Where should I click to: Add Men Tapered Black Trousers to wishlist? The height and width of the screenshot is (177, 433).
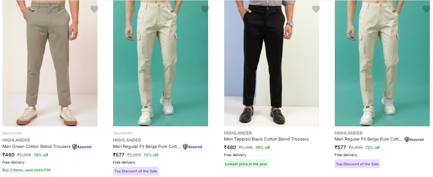click(316, 9)
